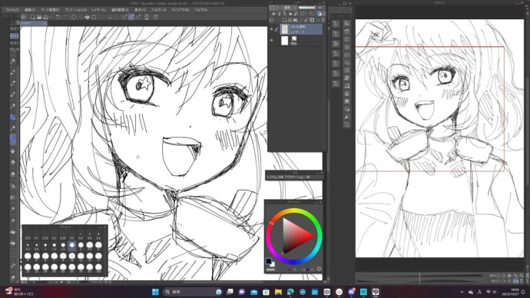530x298 pixels.
Task: Click the Delete layer trash icon
Action: click(x=323, y=20)
